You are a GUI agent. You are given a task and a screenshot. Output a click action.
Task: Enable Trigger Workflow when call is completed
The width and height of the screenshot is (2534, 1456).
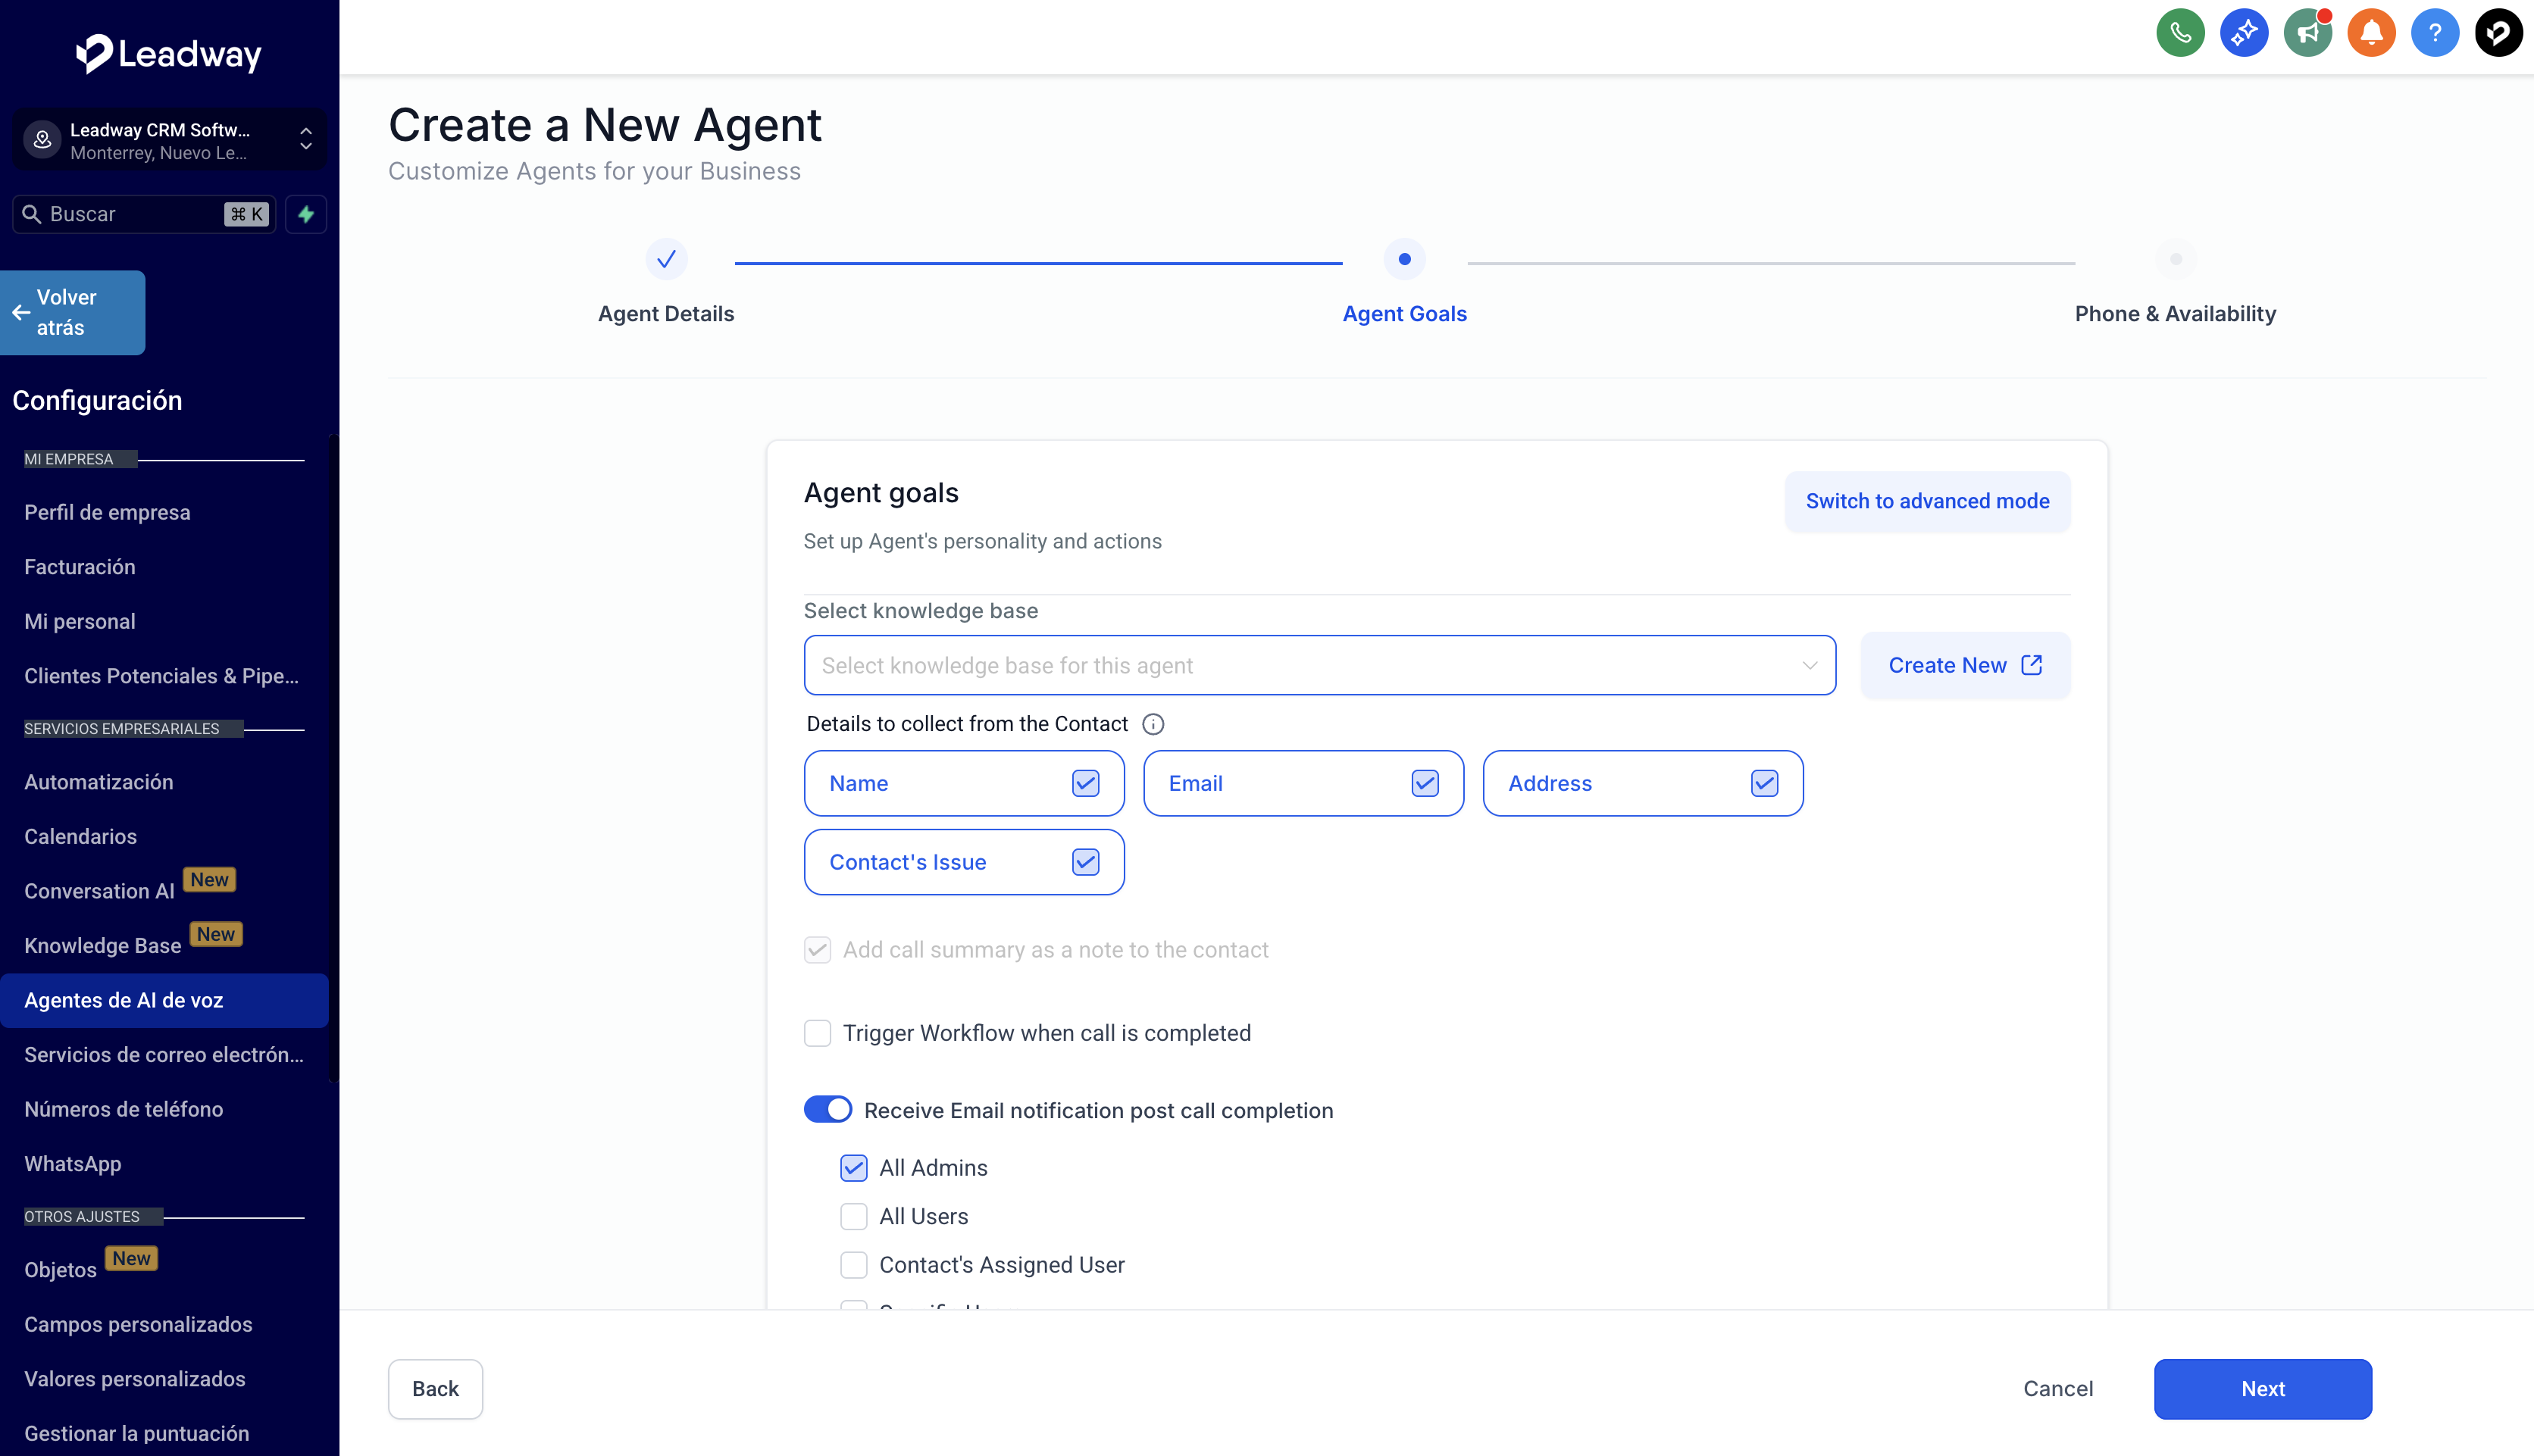817,1033
